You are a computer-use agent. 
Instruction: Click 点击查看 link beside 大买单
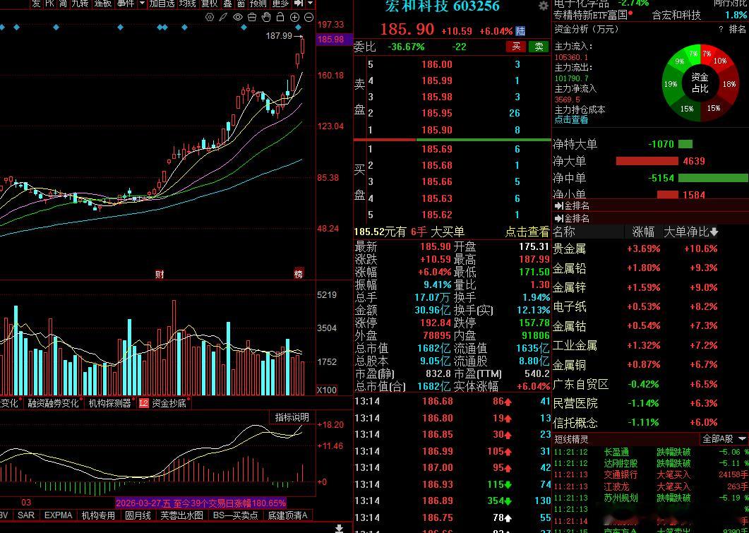click(x=527, y=232)
